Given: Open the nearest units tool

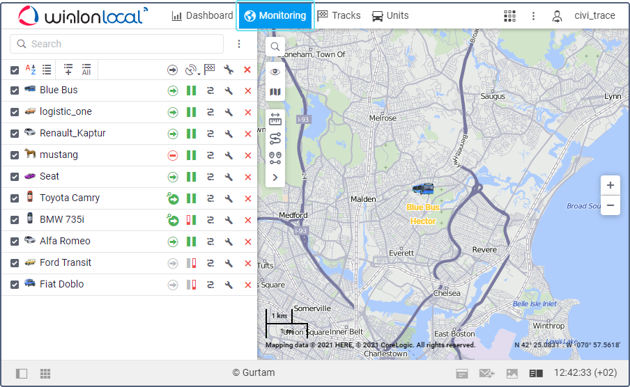Looking at the screenshot, I should pos(275,158).
